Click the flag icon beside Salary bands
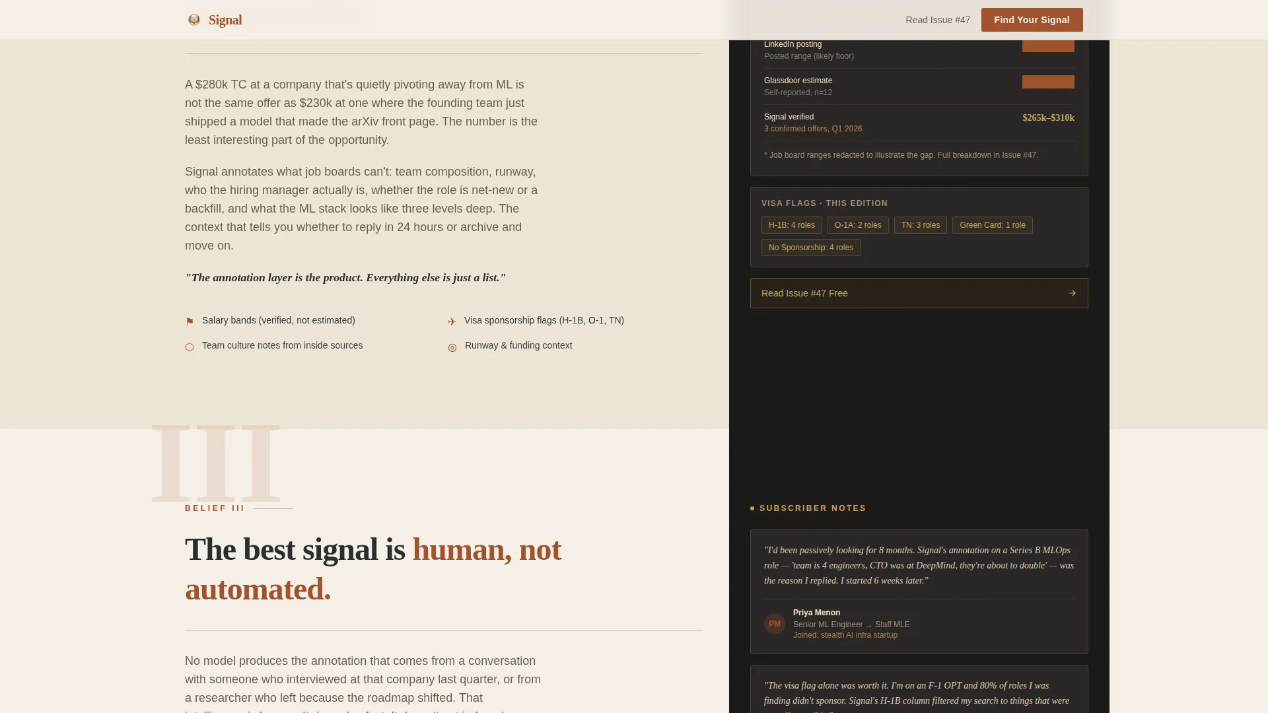 click(x=190, y=322)
